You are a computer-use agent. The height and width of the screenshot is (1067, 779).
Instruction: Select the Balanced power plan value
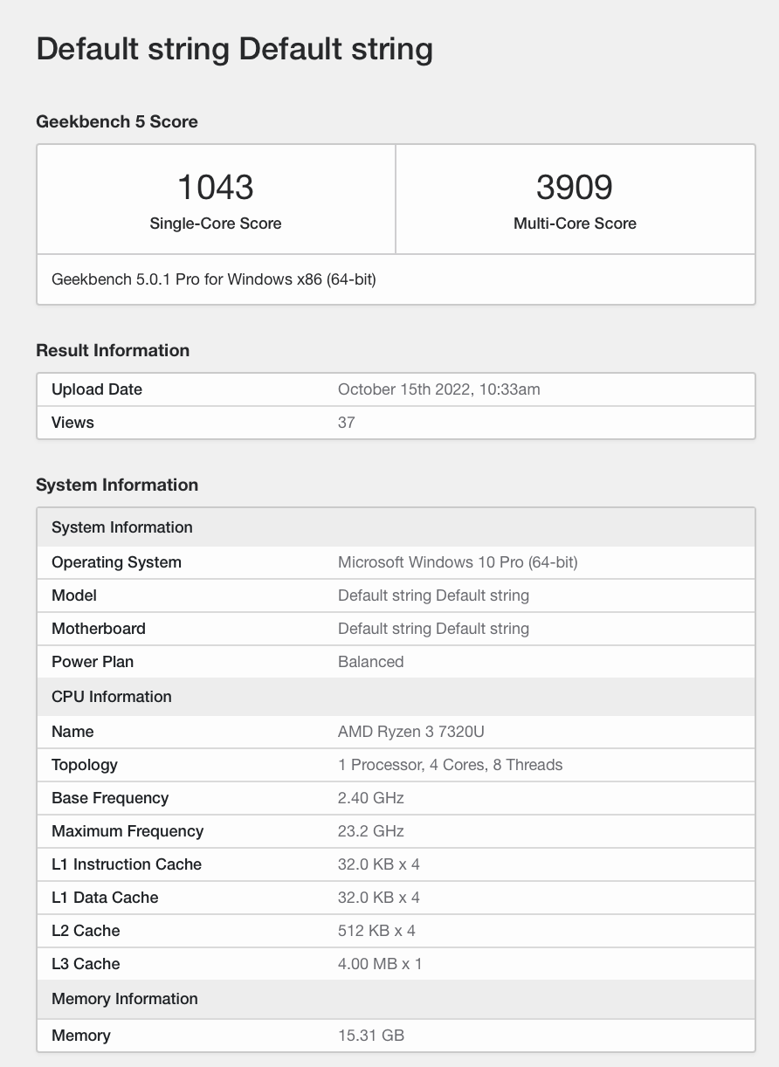371,662
